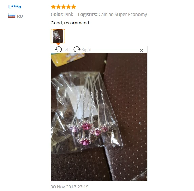Close the expanded review photo viewer
This screenshot has height=191, width=194.
click(141, 50)
